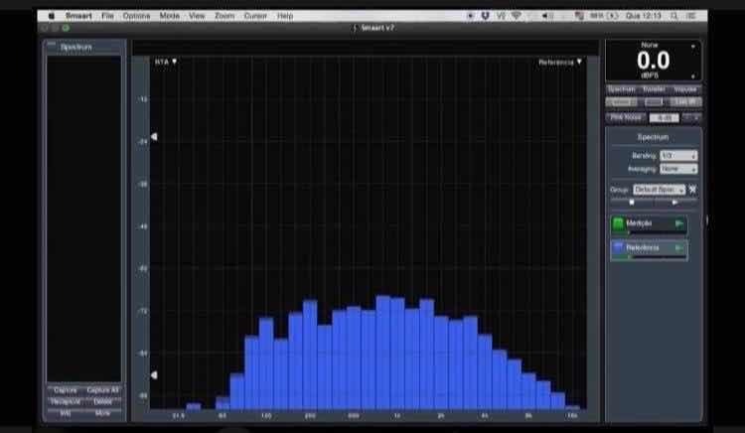Open the Zoom menu
The width and height of the screenshot is (745, 433).
224,16
